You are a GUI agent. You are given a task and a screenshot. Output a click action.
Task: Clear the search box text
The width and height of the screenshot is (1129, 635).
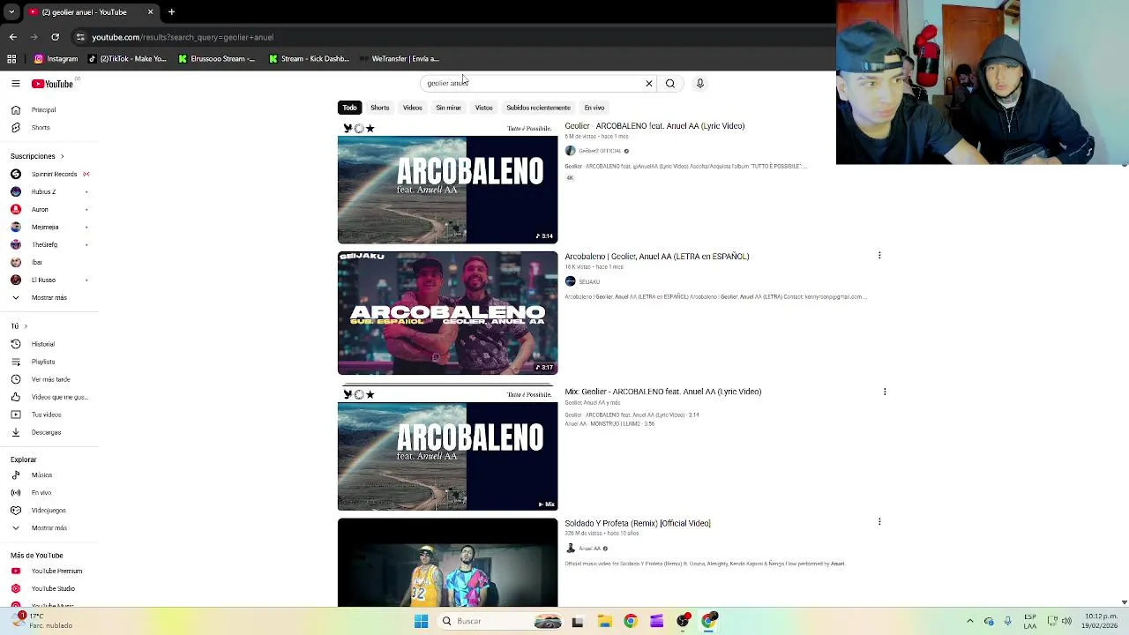[x=649, y=84]
